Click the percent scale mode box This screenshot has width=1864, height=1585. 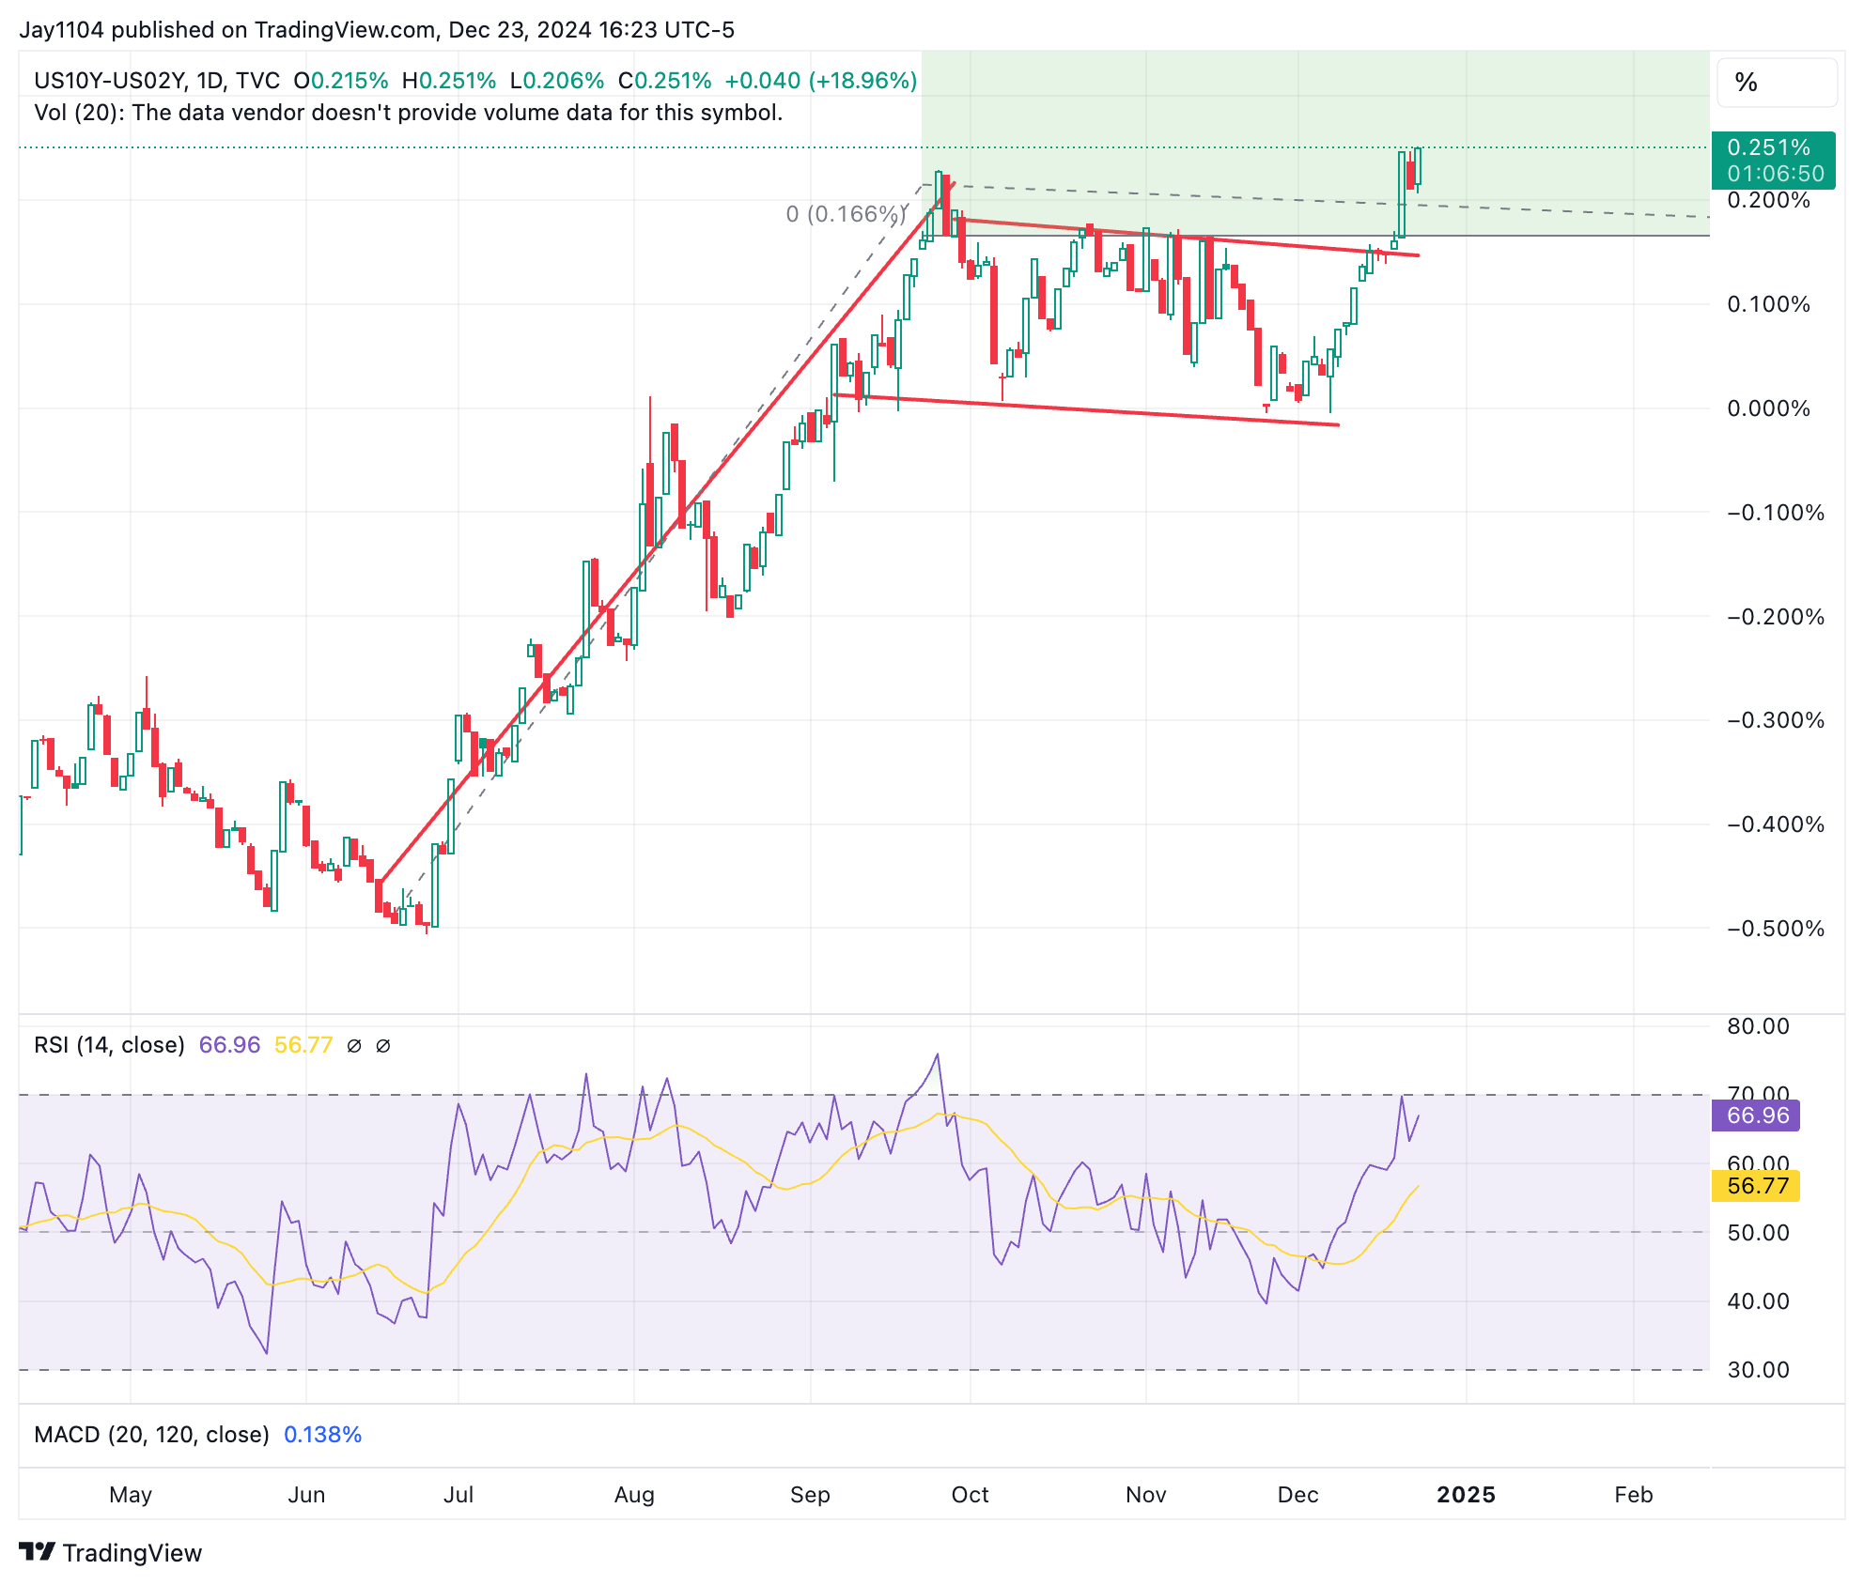1777,83
